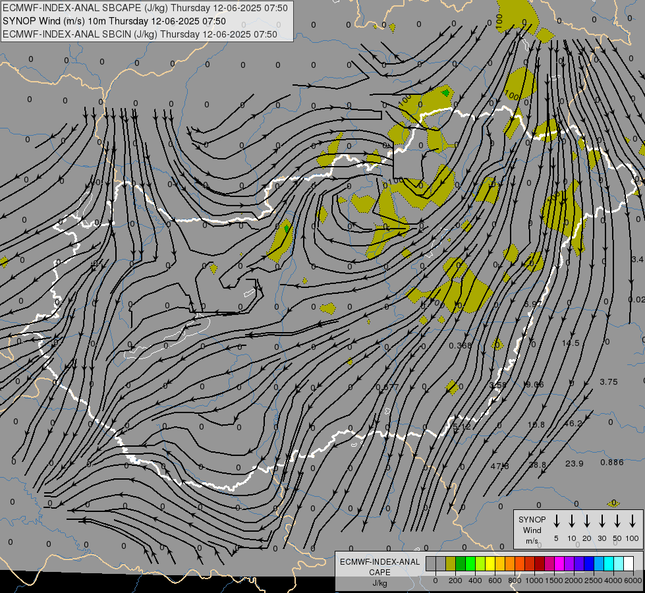Click the 14.5 value on the map
Viewport: 645px width, 593px height.
point(570,343)
